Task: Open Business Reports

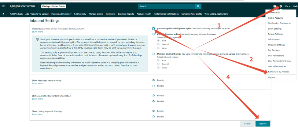Action: pos(126,14)
